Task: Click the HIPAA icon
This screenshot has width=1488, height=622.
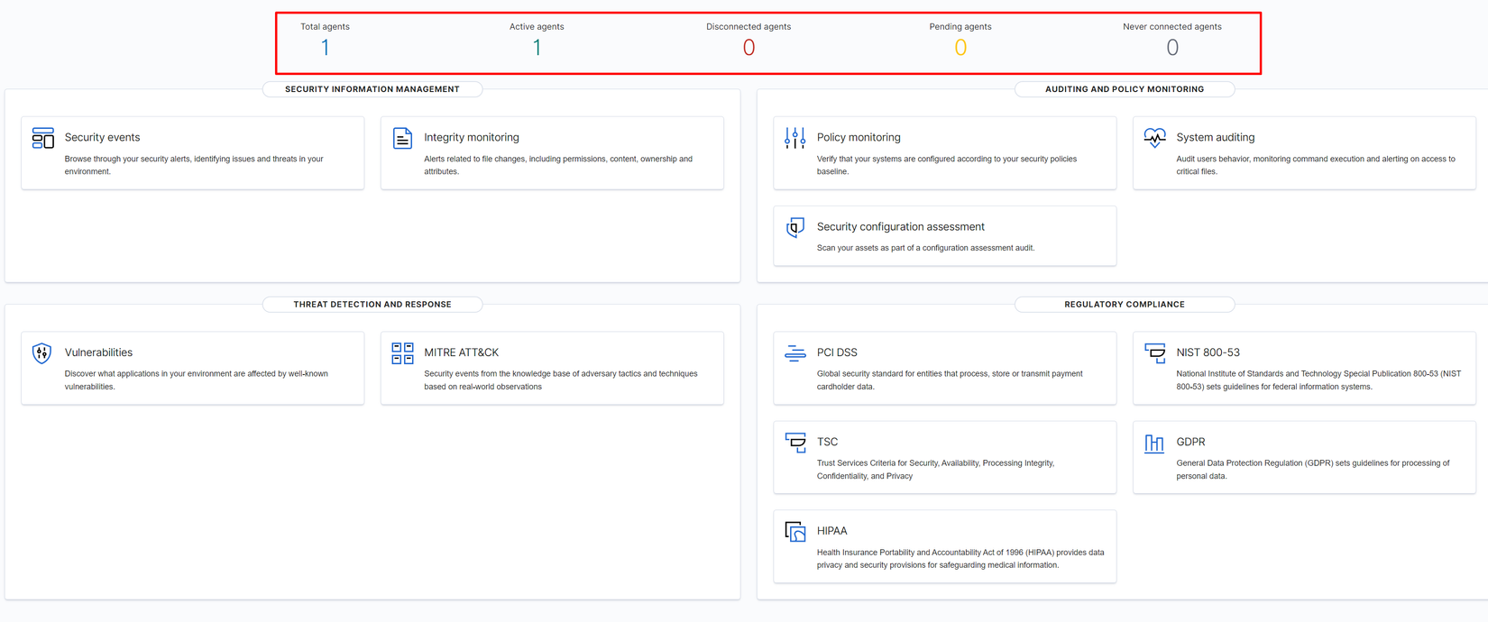Action: (795, 532)
